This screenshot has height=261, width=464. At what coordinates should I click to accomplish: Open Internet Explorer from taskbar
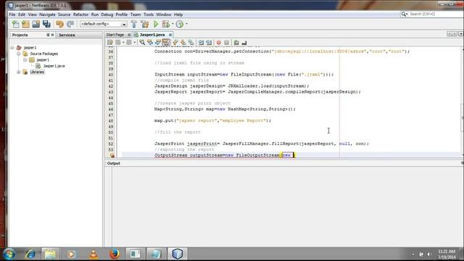[30, 254]
